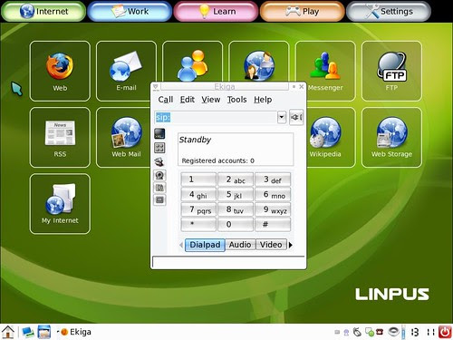Screen dimensions: 453x340
Task: Open the E-mail tile
Action: point(126,71)
